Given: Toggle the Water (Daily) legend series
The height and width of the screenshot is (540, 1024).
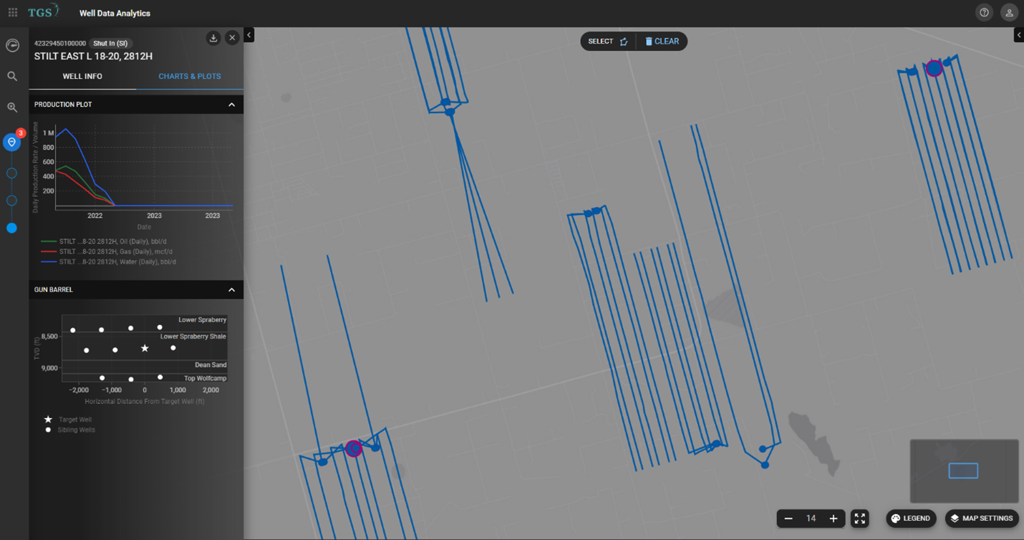Looking at the screenshot, I should (108, 261).
